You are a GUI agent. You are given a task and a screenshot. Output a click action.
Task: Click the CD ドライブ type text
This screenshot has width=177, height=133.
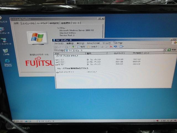pos(92,72)
